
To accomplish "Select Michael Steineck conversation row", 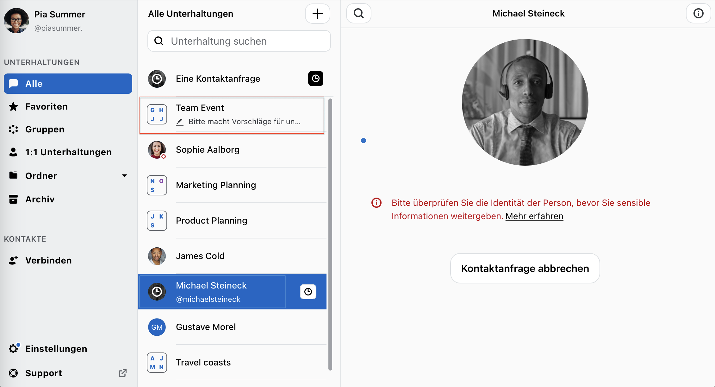I will coord(233,292).
